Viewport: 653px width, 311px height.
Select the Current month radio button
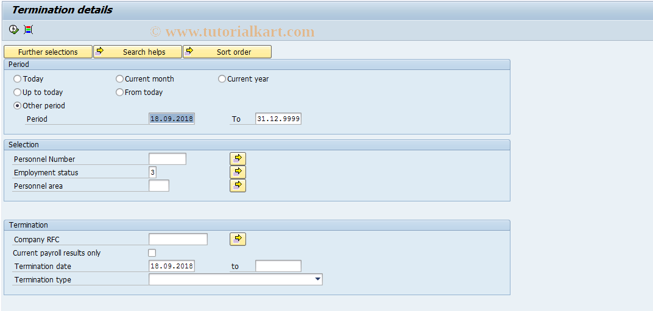pos(119,79)
